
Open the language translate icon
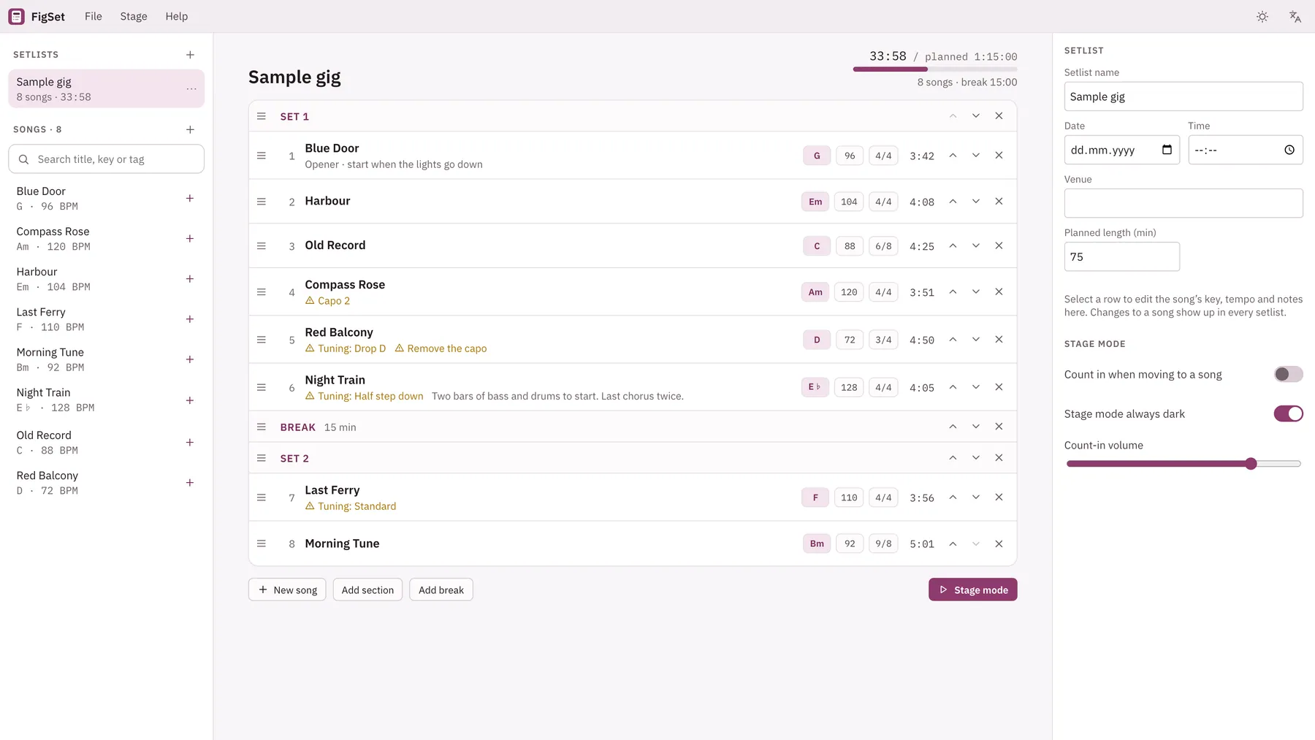click(x=1295, y=16)
